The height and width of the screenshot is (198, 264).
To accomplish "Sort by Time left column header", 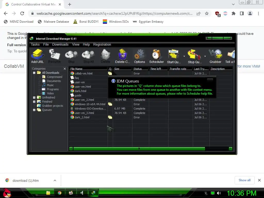I will click(x=159, y=69).
